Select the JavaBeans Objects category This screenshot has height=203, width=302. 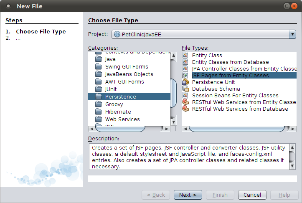click(x=129, y=74)
